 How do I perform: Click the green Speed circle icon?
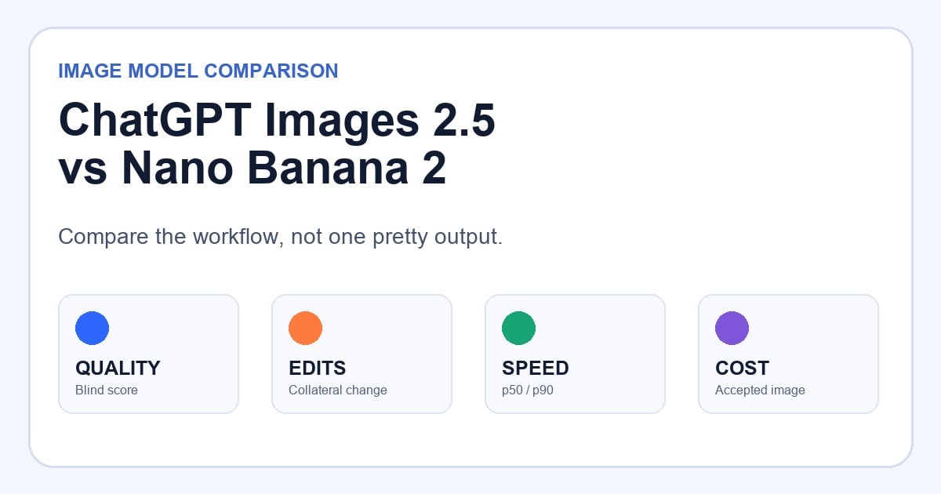pos(518,328)
